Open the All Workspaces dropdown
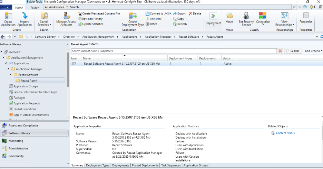 point(56,7)
